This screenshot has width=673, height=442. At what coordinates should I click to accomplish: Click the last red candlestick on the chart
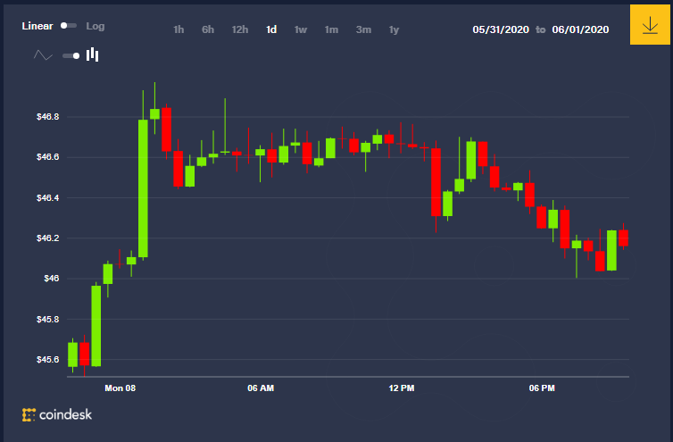623,238
